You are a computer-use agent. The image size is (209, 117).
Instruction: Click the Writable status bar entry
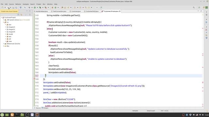click(x=135, y=110)
